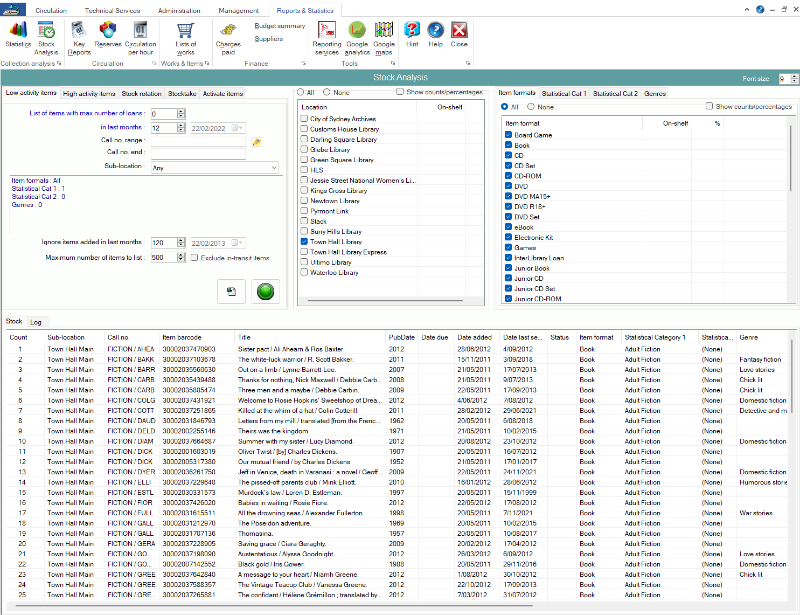Export results to Excel

[x=231, y=291]
